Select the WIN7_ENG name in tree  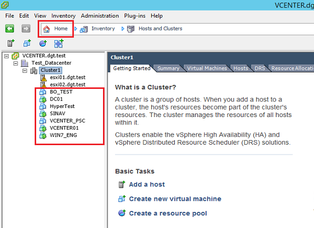(x=63, y=135)
